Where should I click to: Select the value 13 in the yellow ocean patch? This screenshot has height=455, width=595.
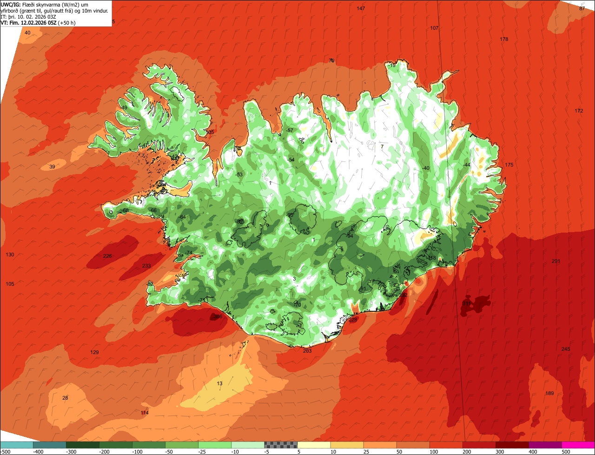(220, 383)
